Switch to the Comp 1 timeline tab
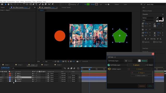Screen dimensions: 166x93 [7, 65]
